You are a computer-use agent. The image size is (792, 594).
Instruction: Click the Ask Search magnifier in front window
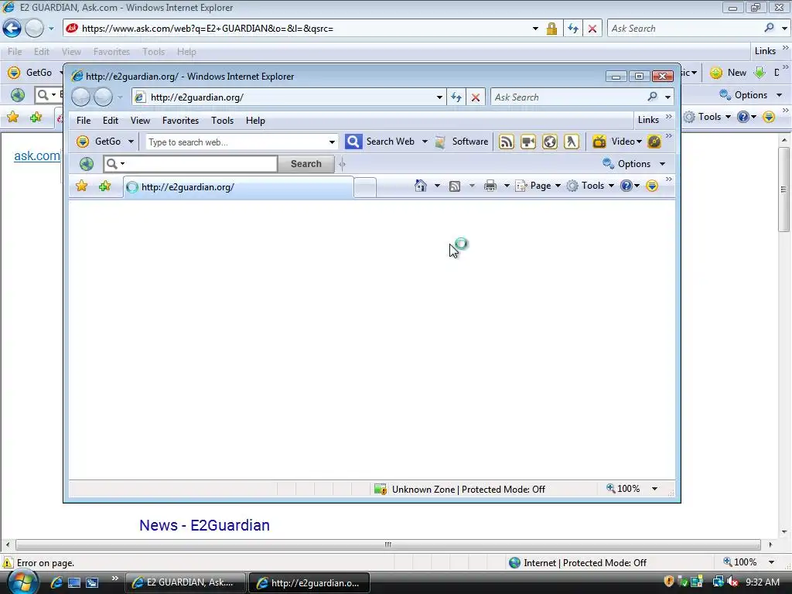(x=652, y=97)
